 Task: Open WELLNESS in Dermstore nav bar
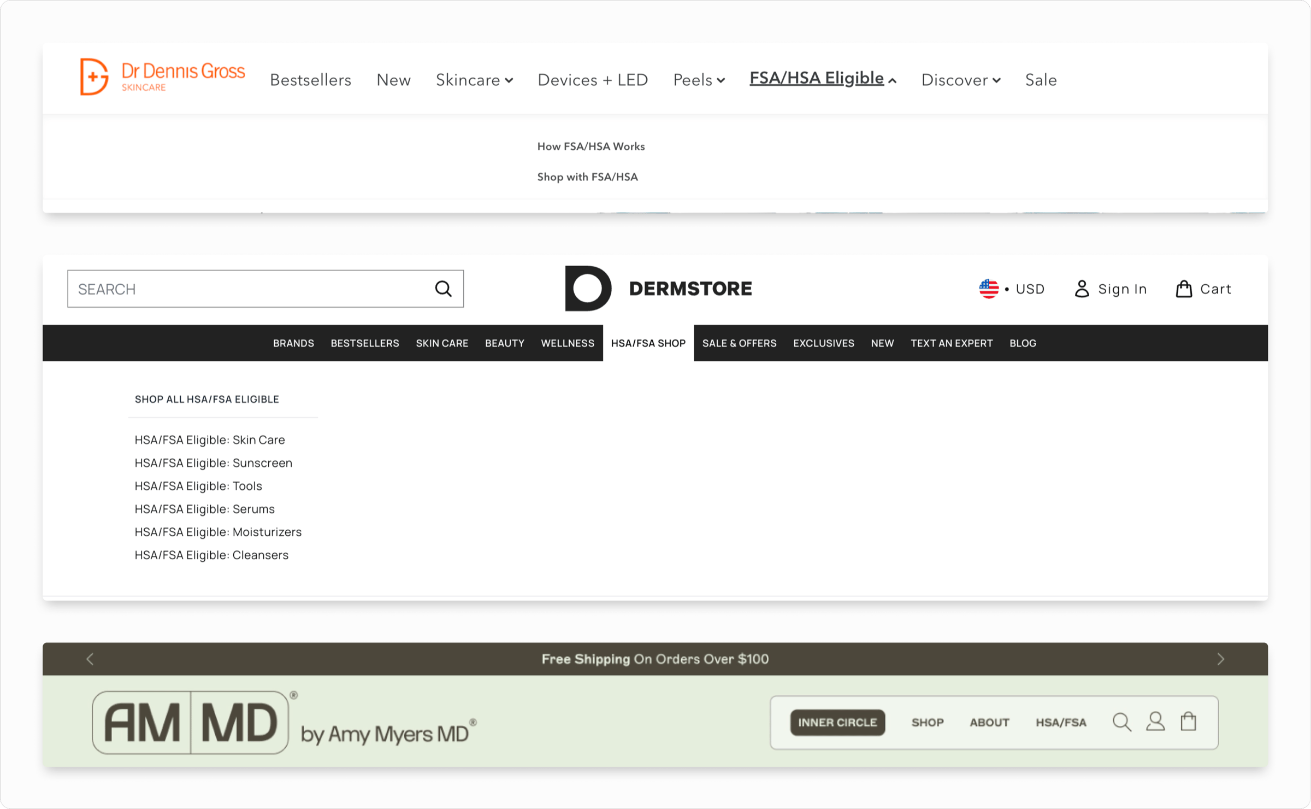point(568,343)
